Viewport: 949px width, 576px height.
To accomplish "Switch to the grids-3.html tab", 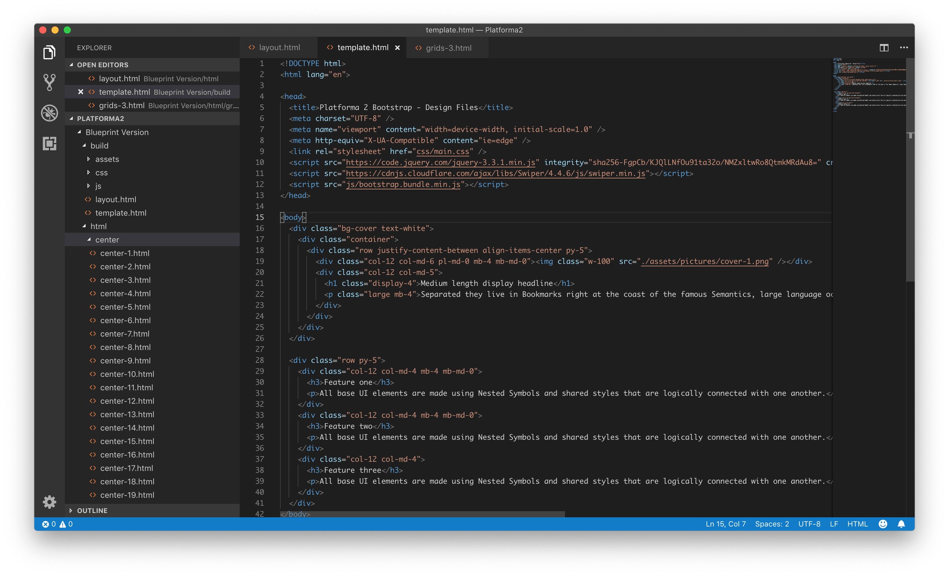I will coord(448,48).
